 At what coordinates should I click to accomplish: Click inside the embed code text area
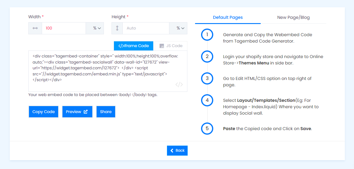pyautogui.click(x=108, y=71)
